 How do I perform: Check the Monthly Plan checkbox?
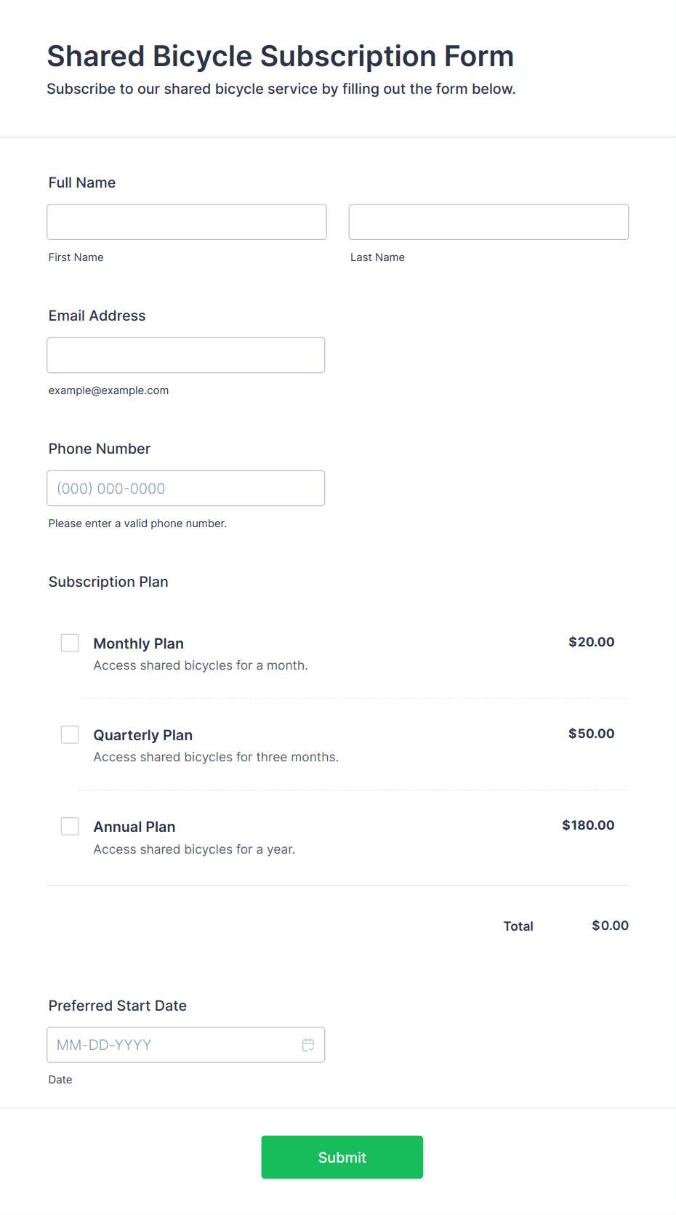click(x=70, y=643)
